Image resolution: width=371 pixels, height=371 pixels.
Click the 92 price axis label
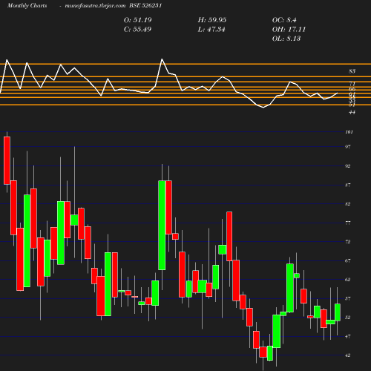(348, 166)
